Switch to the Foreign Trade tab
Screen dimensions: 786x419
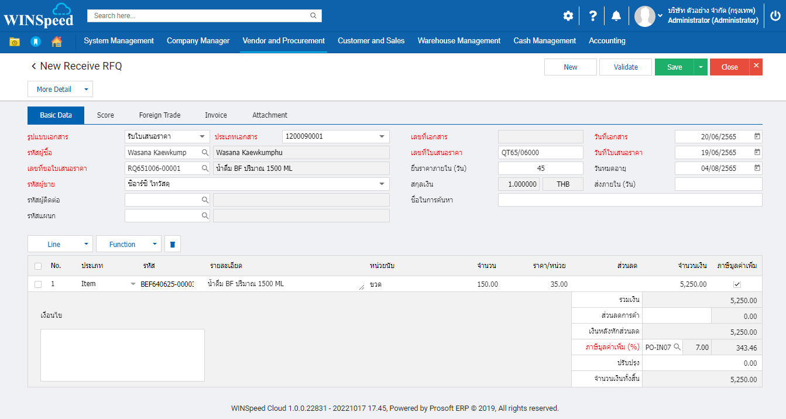159,115
